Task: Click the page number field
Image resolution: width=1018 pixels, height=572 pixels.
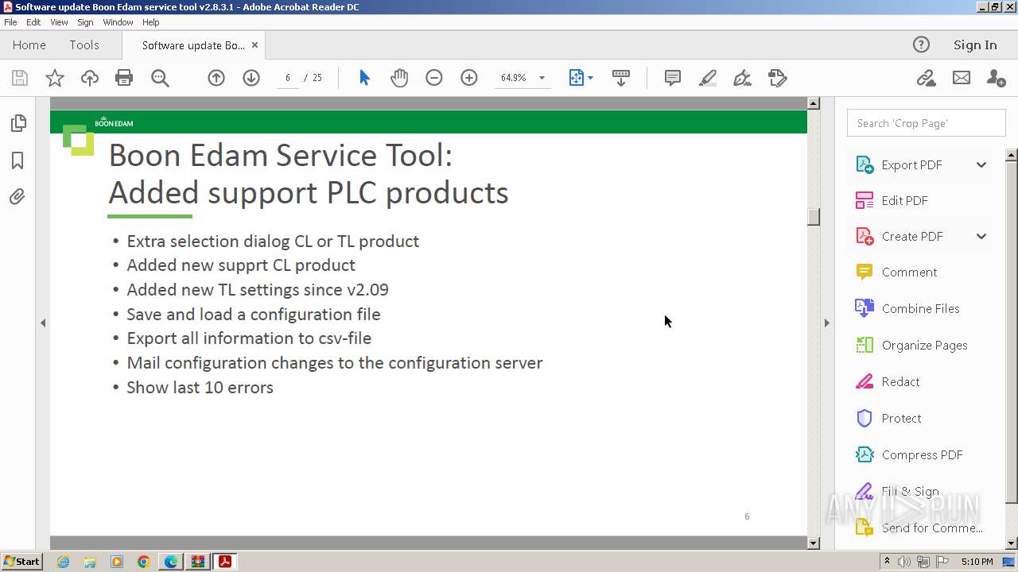Action: click(288, 78)
